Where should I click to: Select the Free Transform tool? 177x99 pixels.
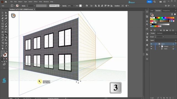6,32
